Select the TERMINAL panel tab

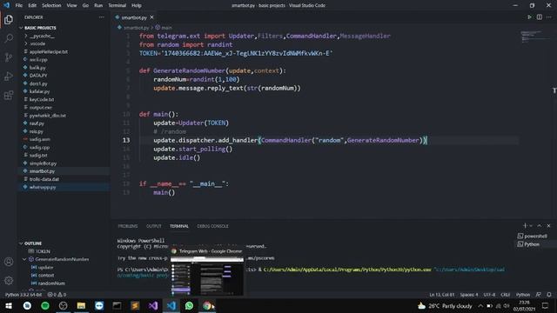179,226
